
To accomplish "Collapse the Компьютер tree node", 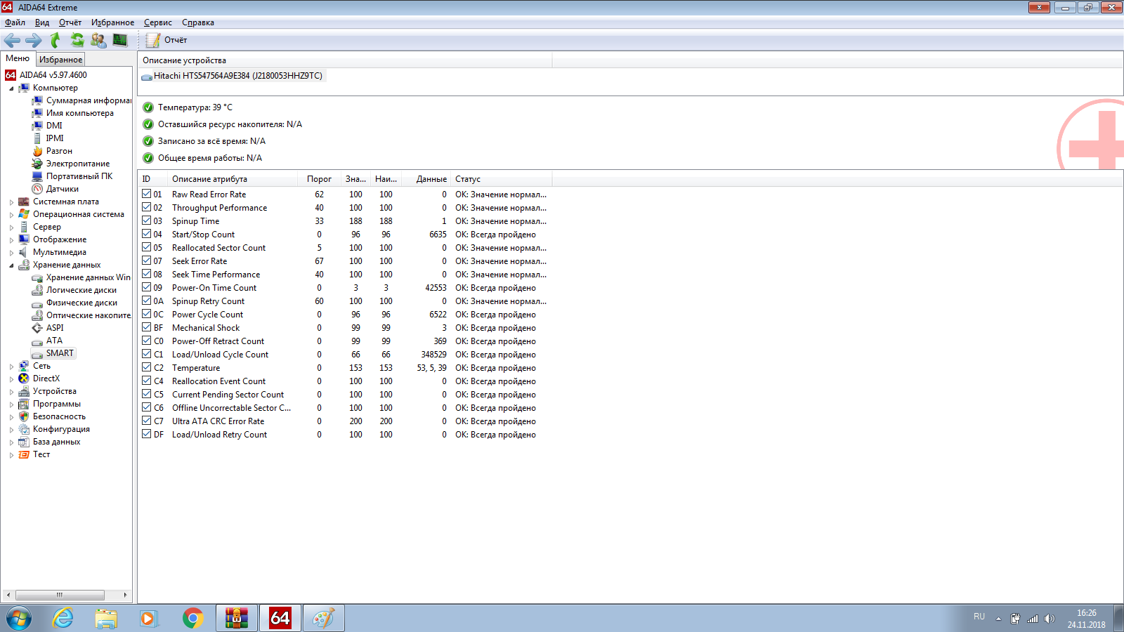I will click(11, 88).
